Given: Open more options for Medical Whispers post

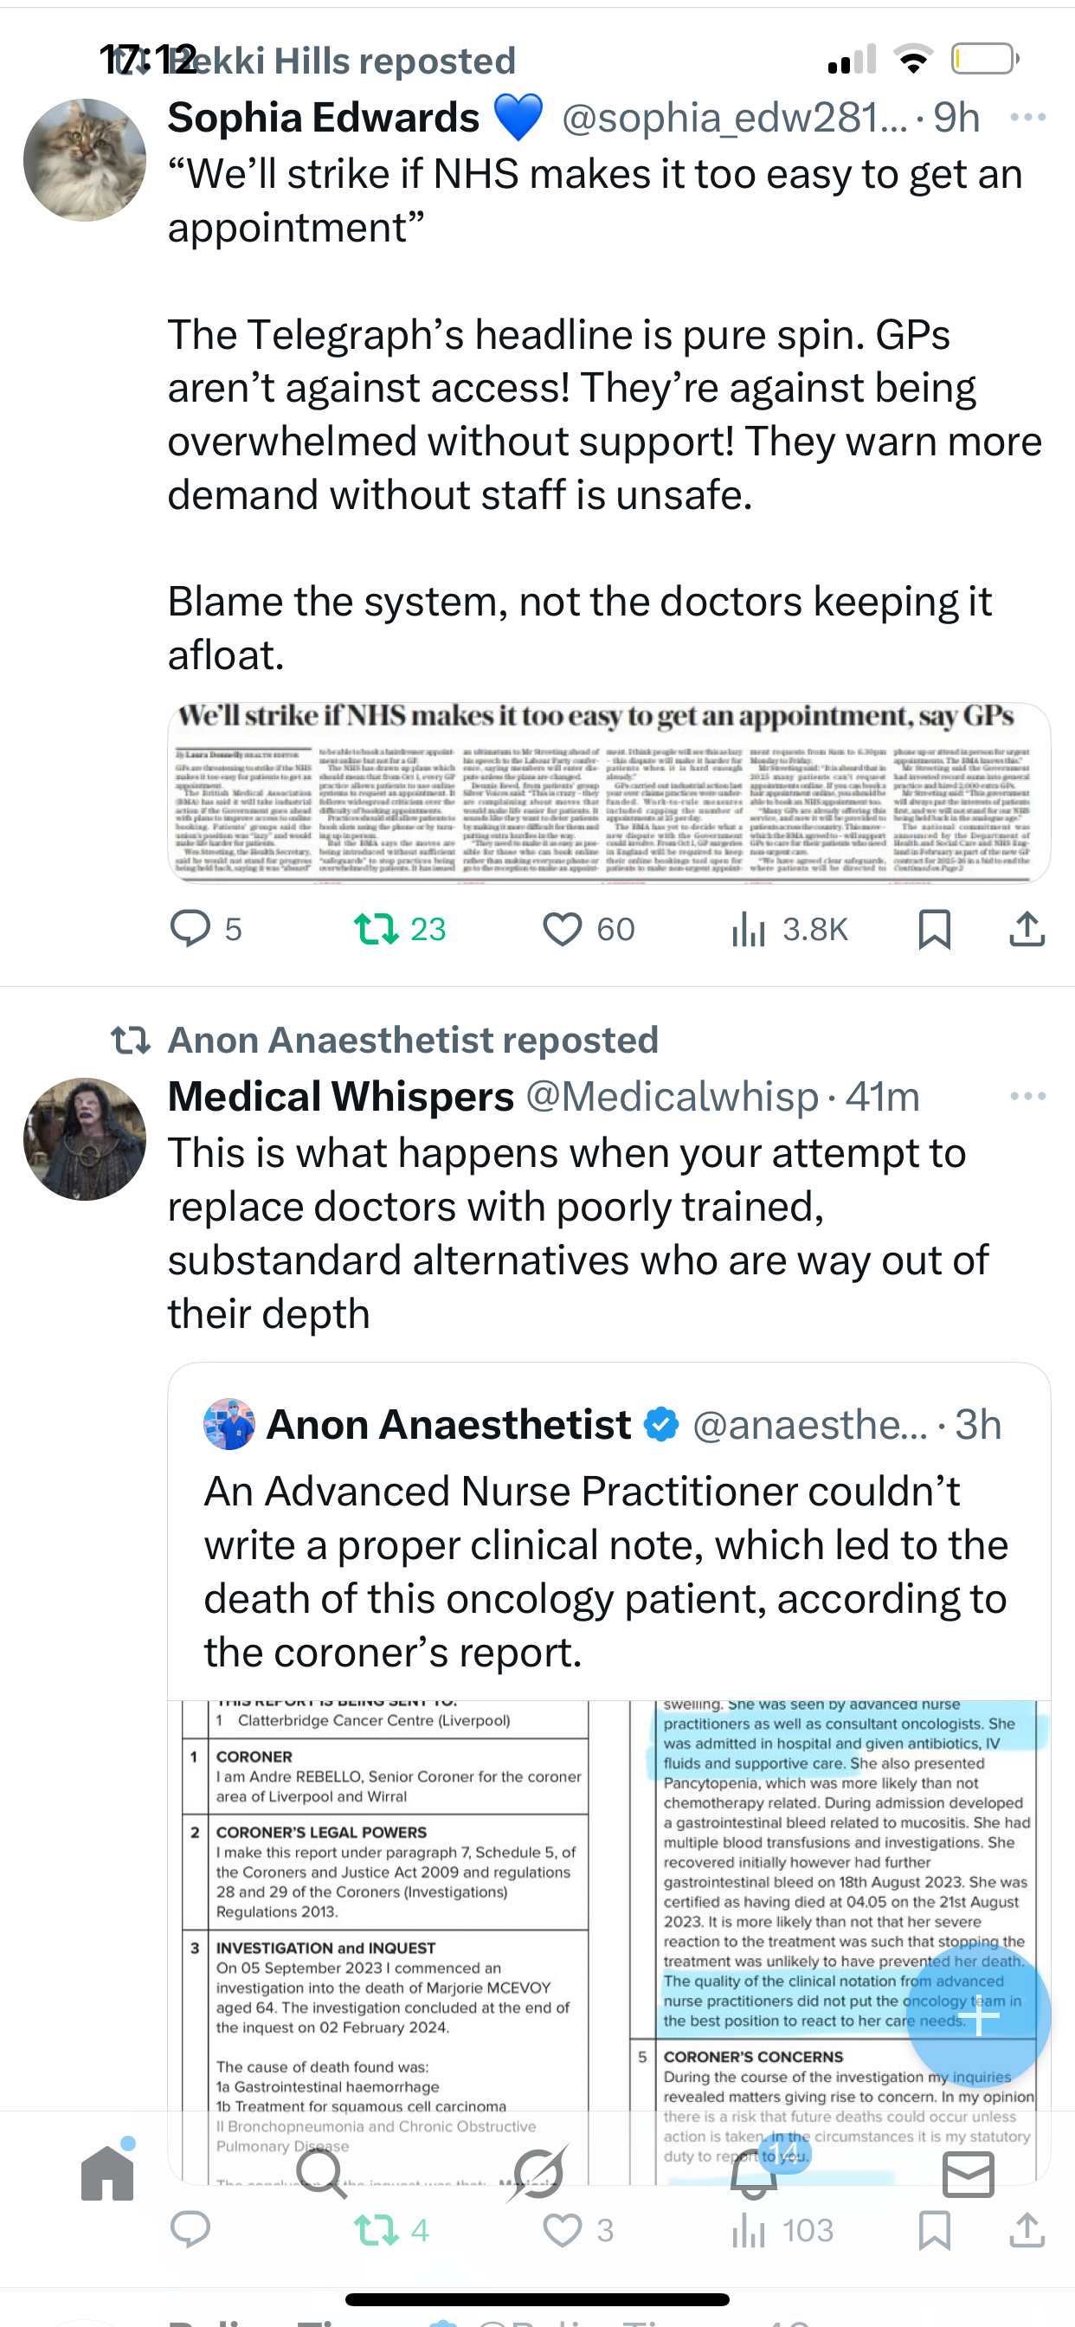Looking at the screenshot, I should pos(1028,1096).
